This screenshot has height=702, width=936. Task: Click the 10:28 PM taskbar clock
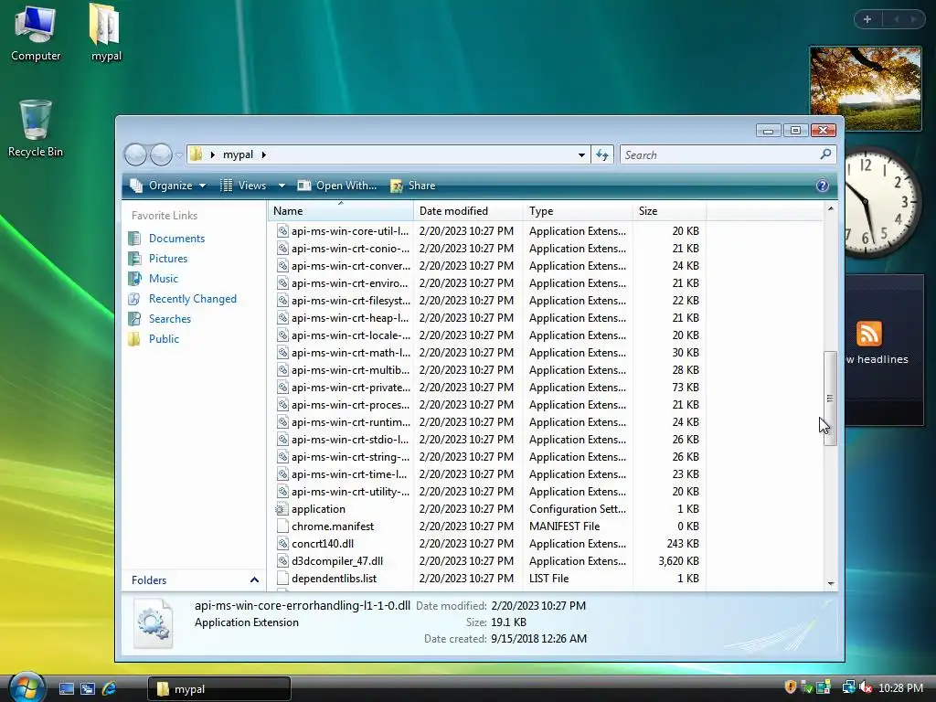point(900,688)
